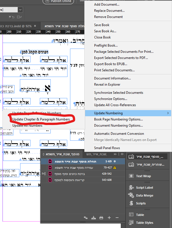Choose Export Selected Documents to PDF...

tap(121, 58)
